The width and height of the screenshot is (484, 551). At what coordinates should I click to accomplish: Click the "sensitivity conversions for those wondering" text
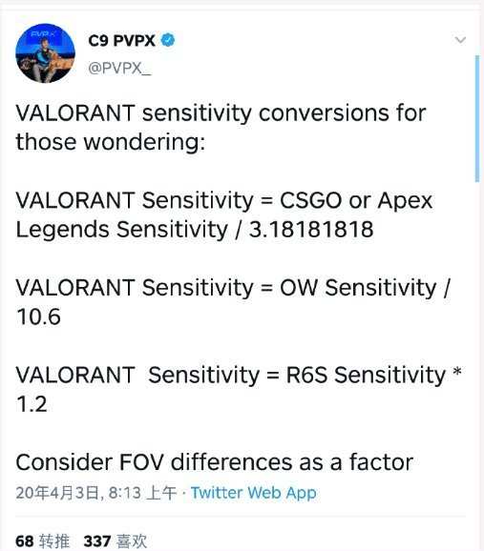pyautogui.click(x=221, y=128)
